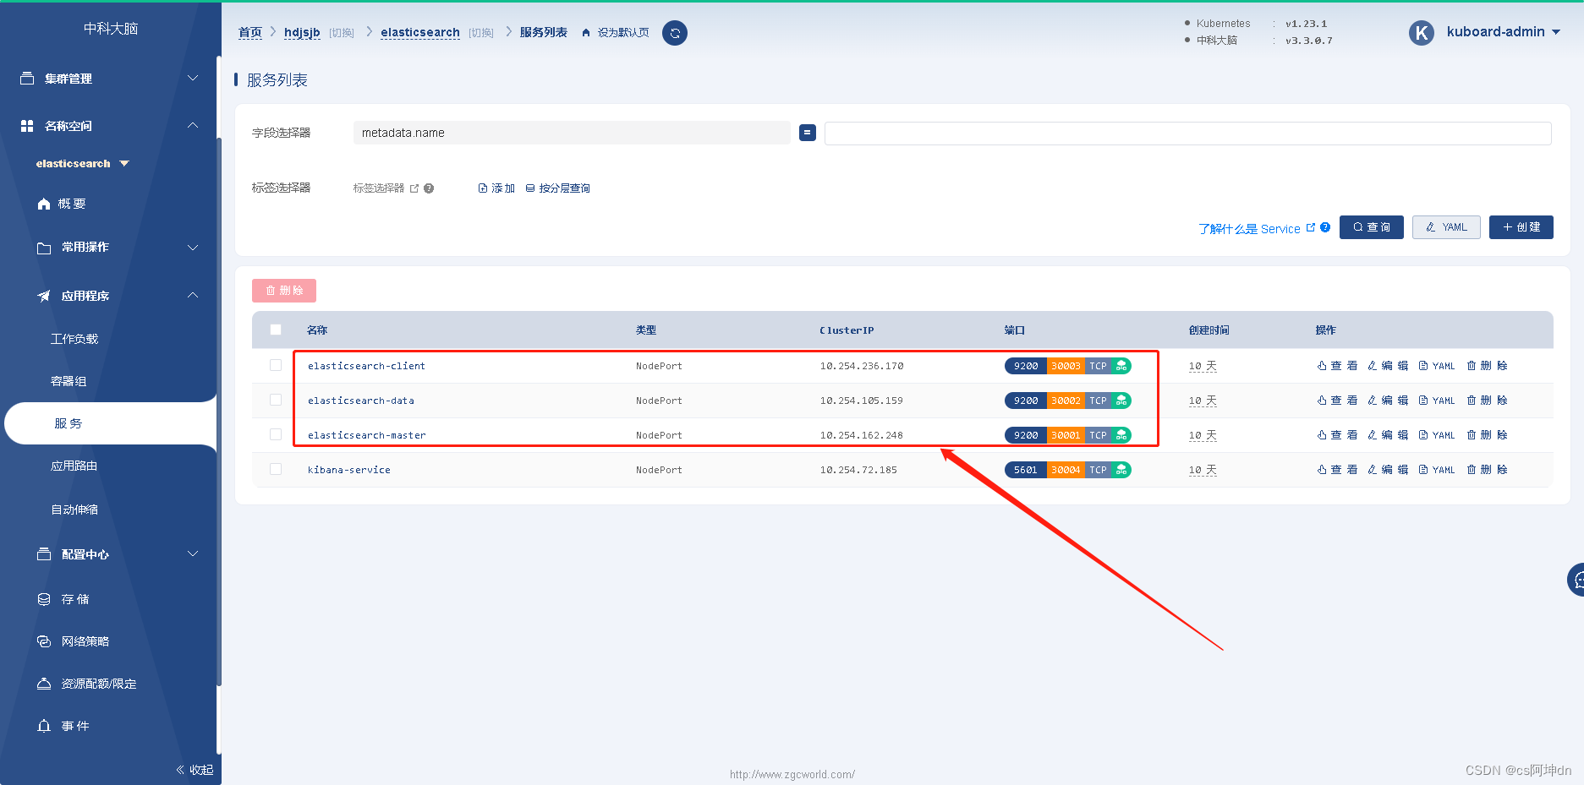Click the kibana-service name in the table
The height and width of the screenshot is (785, 1584).
(x=349, y=470)
